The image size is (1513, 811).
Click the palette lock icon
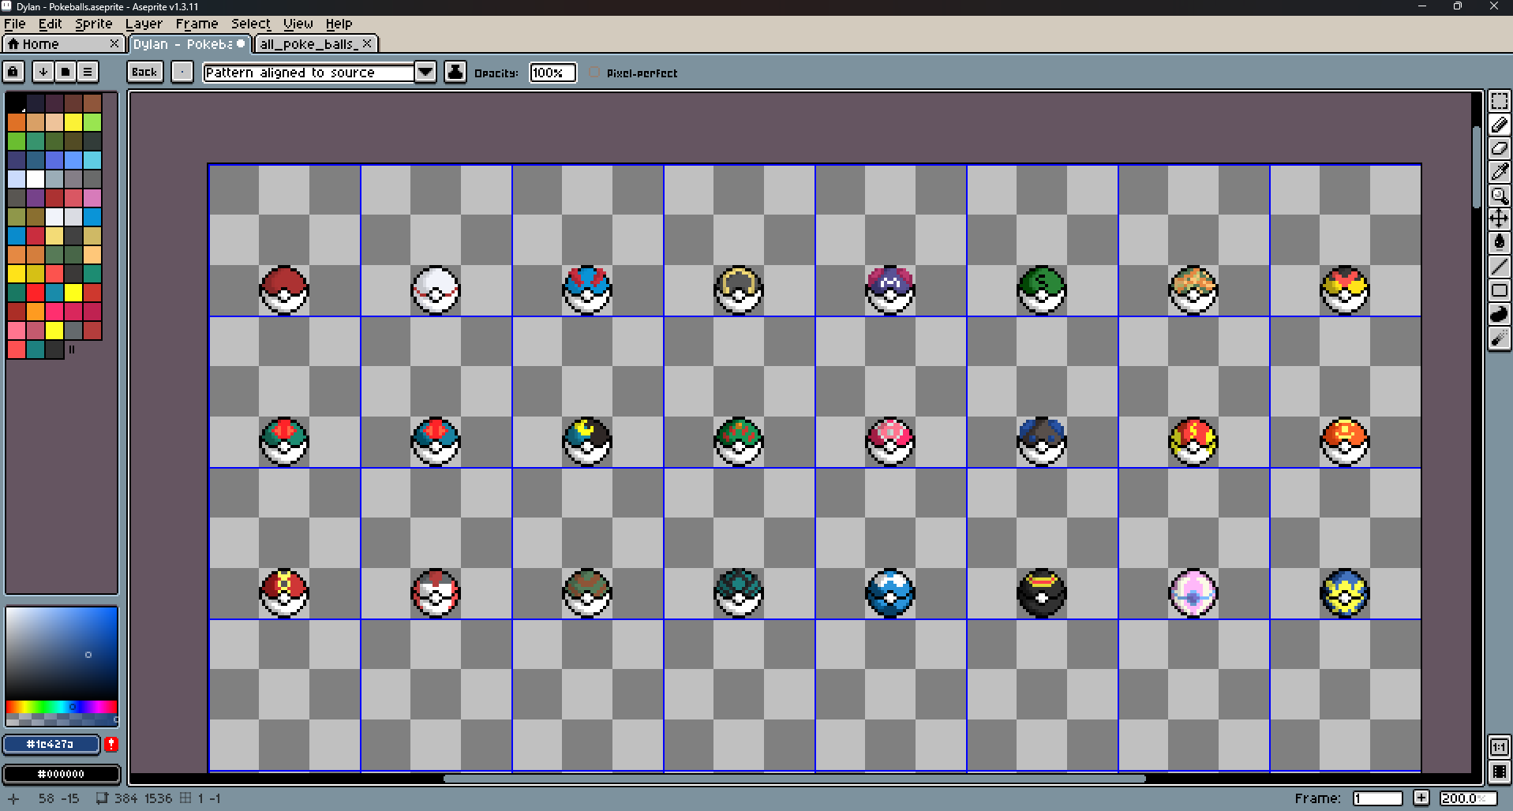[13, 72]
